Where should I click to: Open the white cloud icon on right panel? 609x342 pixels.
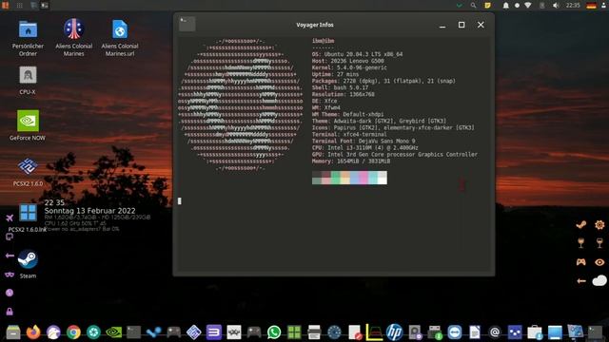point(599,280)
